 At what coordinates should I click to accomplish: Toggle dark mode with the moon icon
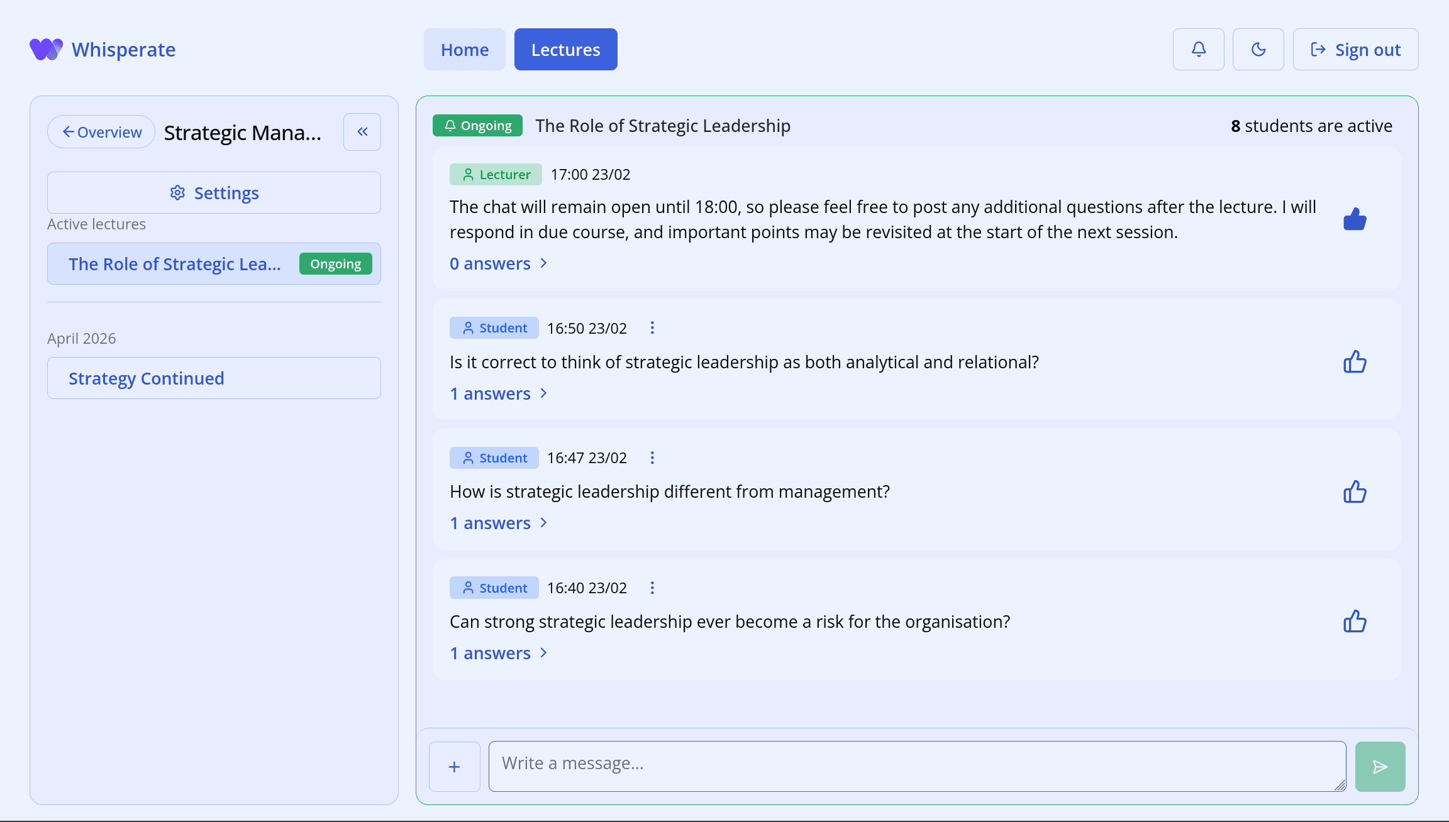[1258, 49]
